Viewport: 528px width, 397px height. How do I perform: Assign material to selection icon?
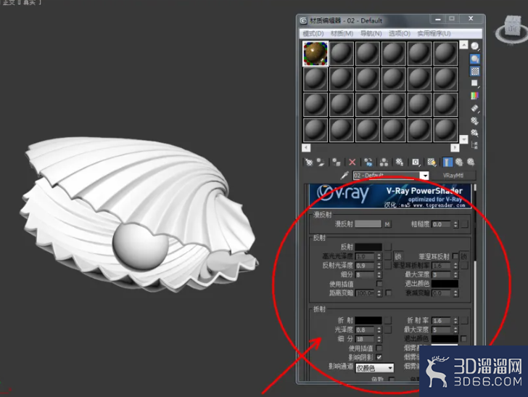[336, 163]
